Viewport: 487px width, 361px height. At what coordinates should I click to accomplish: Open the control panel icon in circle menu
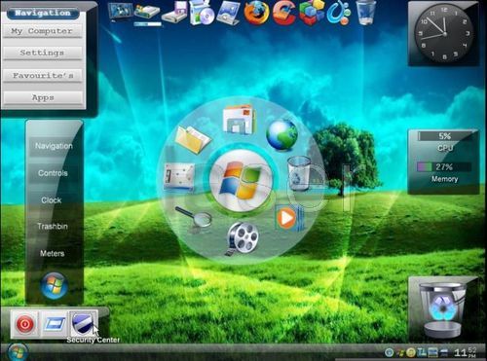coord(179,177)
